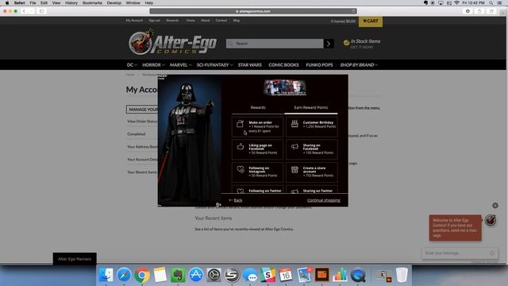The height and width of the screenshot is (286, 508).
Task: Open Preview app in the dock
Action: click(304, 275)
